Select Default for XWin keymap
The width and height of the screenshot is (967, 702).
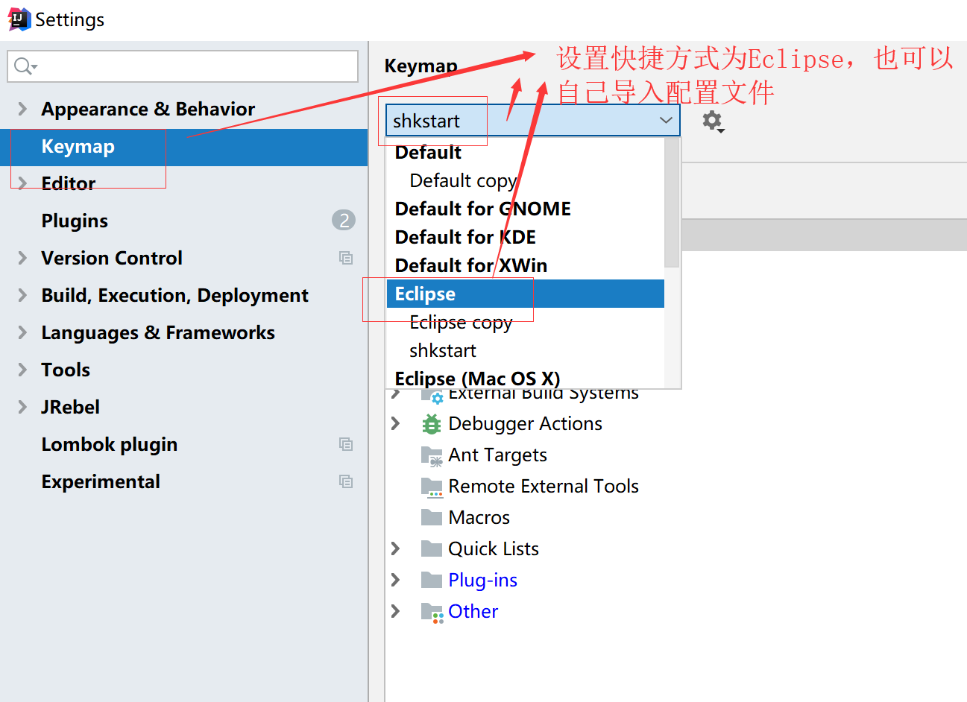tap(526, 265)
